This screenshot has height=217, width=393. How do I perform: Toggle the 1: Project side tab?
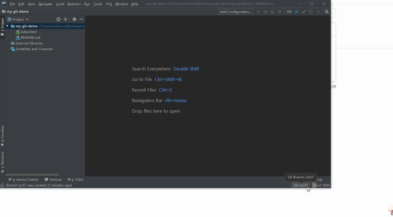click(x=2, y=27)
